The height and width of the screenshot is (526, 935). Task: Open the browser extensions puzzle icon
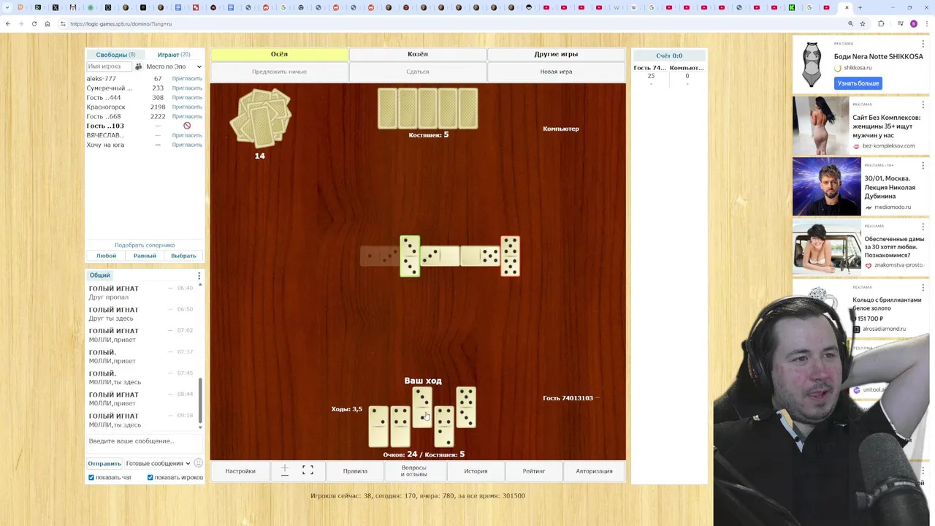881,23
